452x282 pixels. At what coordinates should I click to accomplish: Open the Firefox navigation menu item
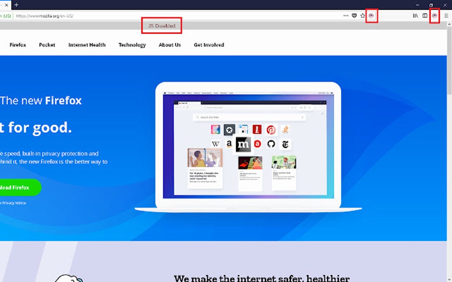click(18, 45)
